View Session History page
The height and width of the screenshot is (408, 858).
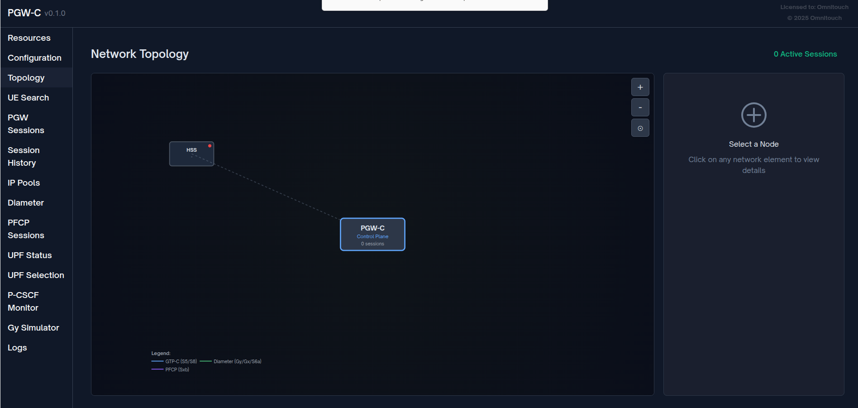pyautogui.click(x=24, y=157)
